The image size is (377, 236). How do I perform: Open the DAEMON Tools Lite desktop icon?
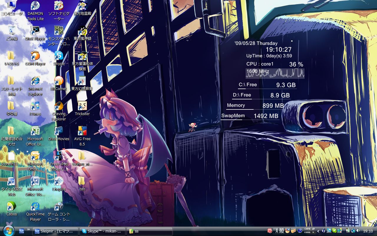point(35,11)
